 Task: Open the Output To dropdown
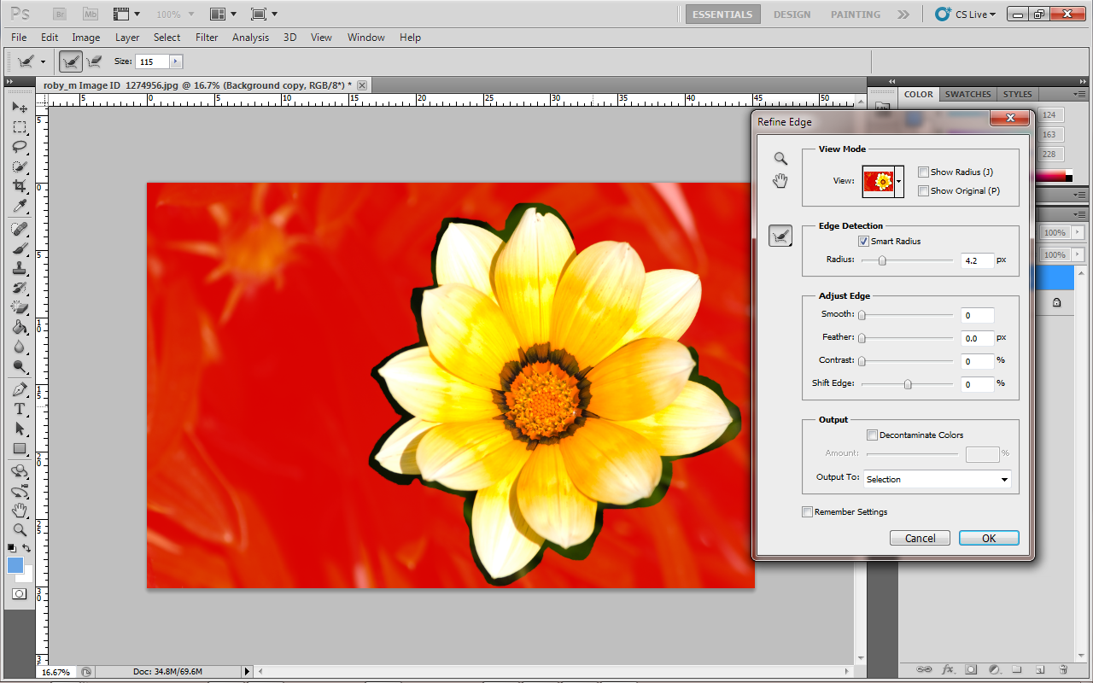pyautogui.click(x=937, y=479)
